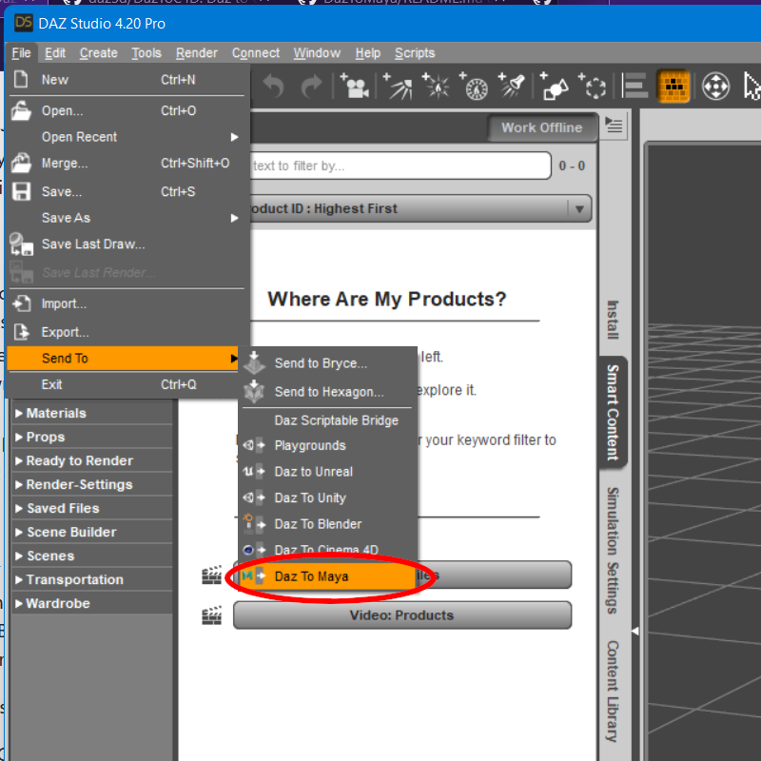This screenshot has width=761, height=761.
Task: Select Daz To Unity bridge
Action: (x=327, y=498)
